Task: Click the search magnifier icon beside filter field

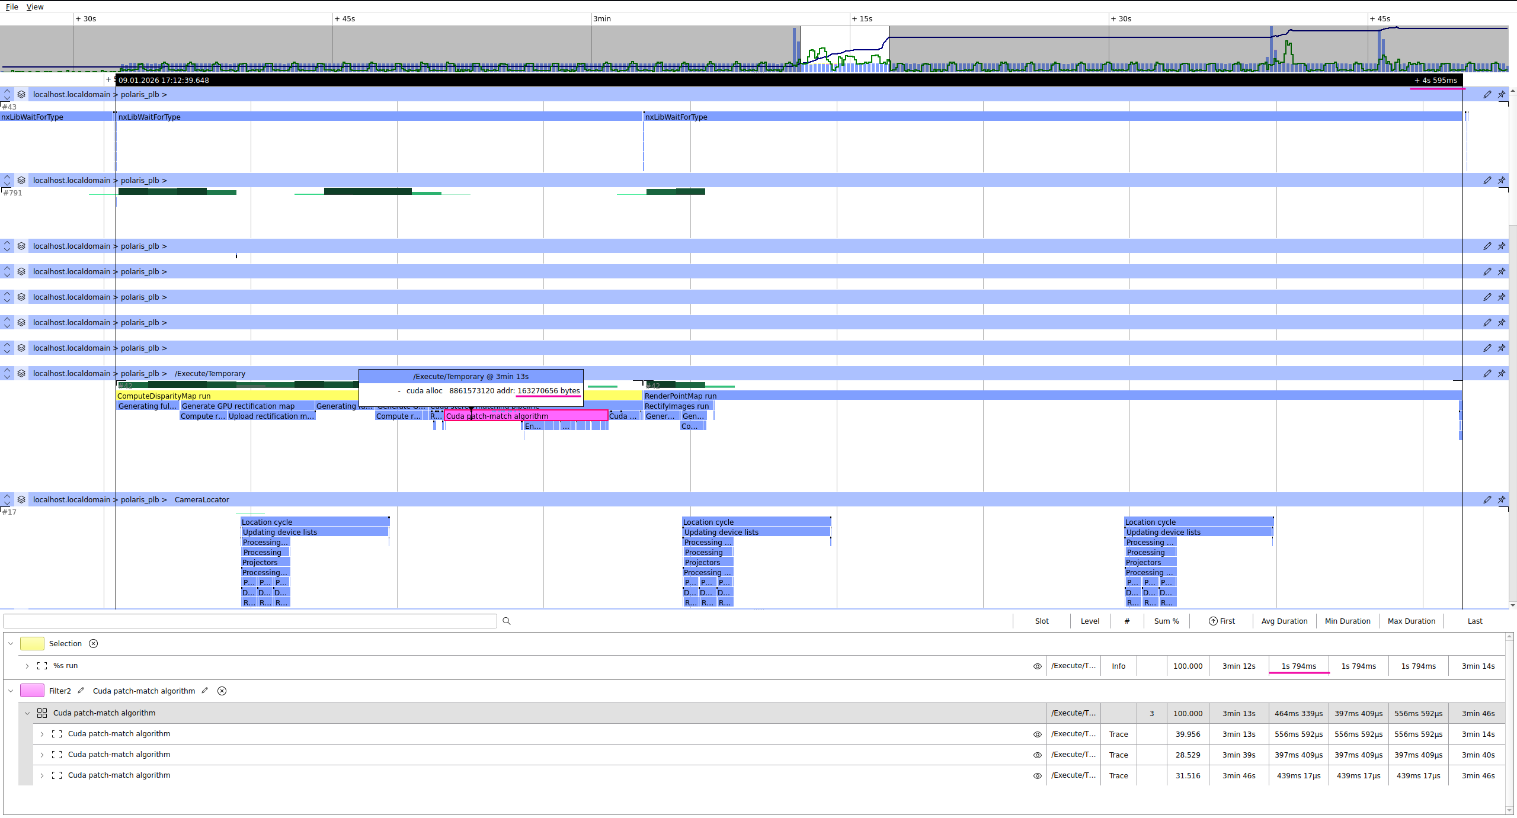Action: (x=507, y=621)
